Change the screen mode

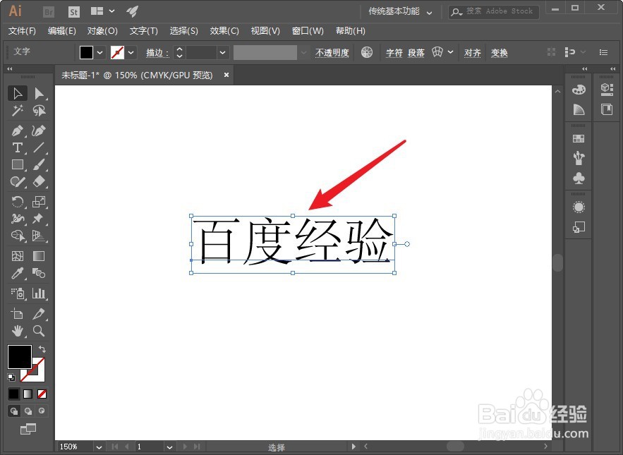(x=28, y=429)
